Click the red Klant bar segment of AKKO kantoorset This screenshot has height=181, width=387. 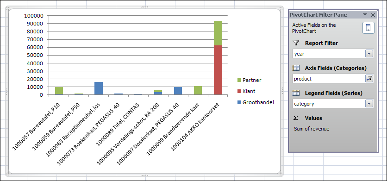218,70
